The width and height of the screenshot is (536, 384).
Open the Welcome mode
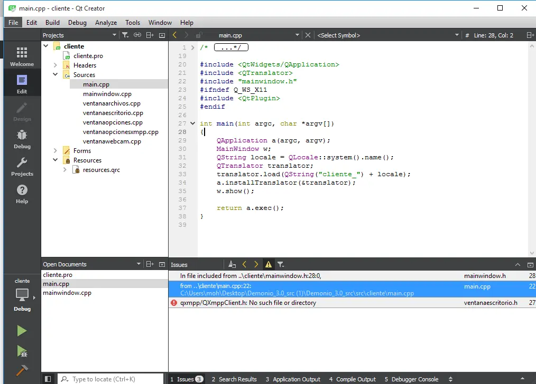click(22, 56)
